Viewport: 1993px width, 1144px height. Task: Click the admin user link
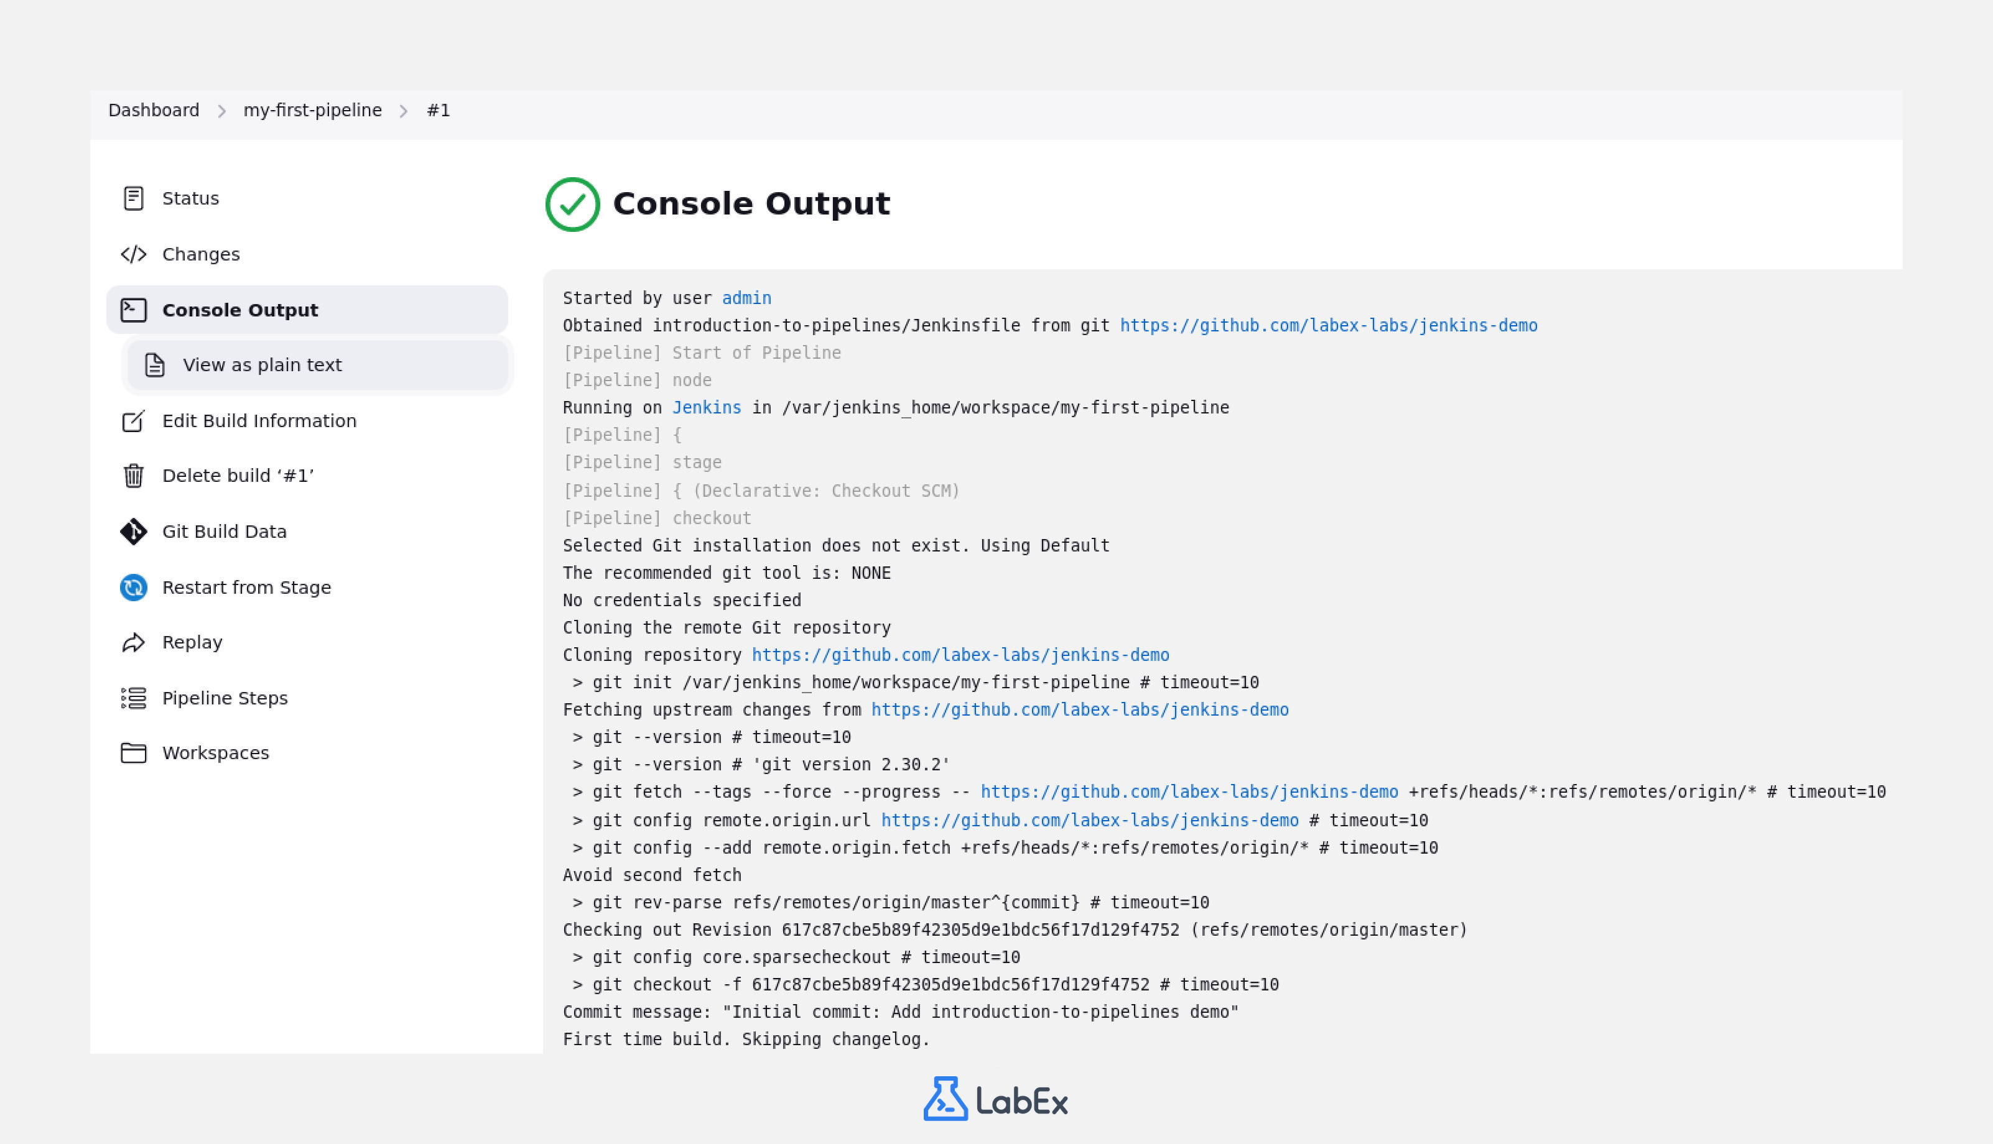click(x=746, y=298)
